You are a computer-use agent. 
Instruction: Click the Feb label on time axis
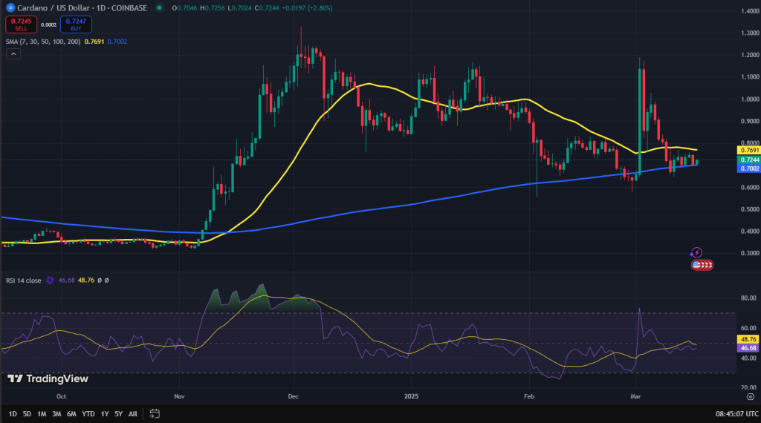(529, 396)
